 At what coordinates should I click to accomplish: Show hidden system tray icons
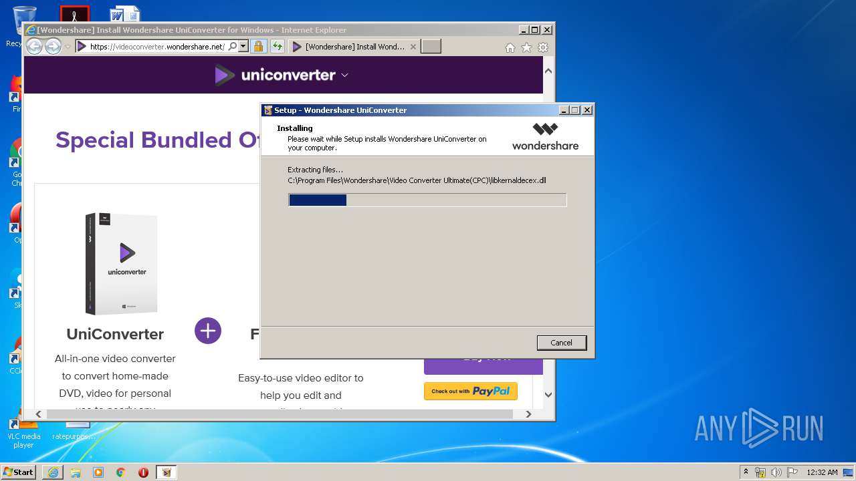pos(746,472)
